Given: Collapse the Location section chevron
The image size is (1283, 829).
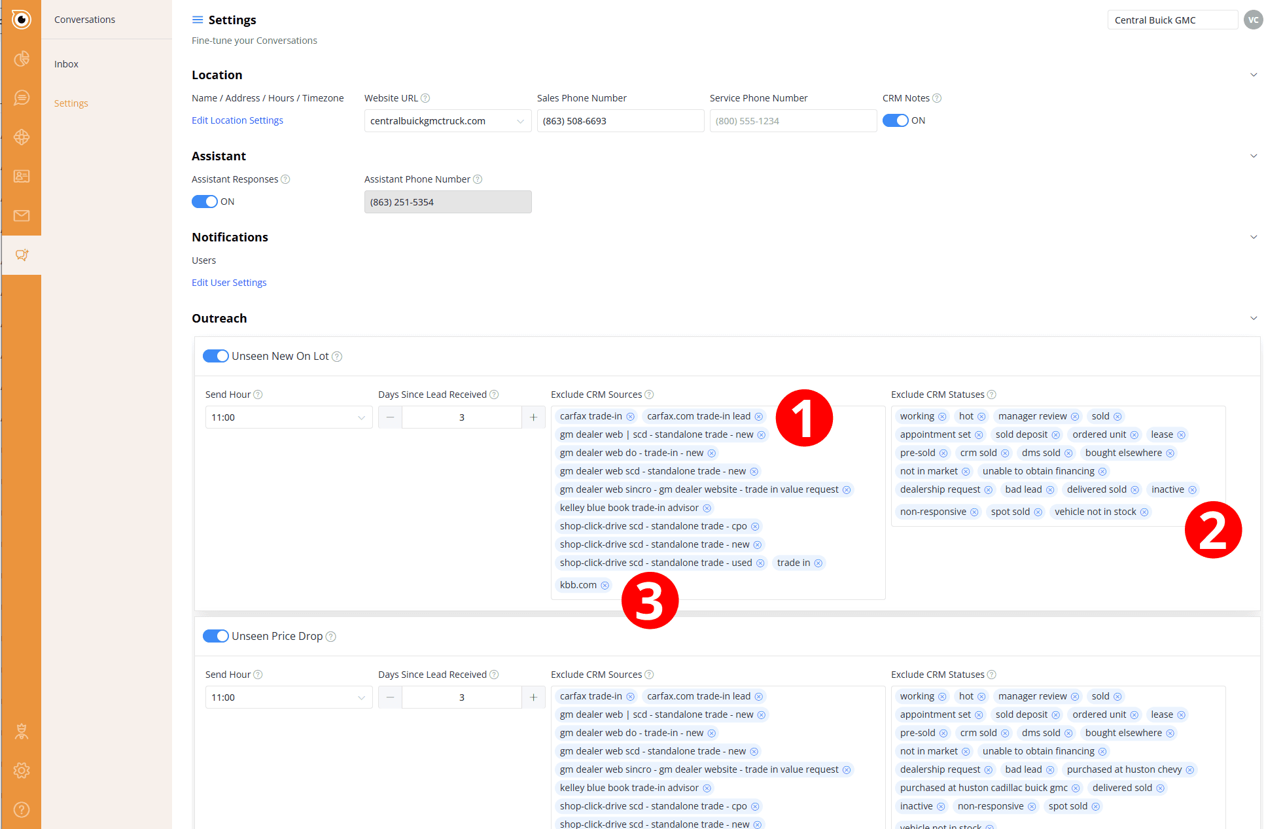Looking at the screenshot, I should click(1253, 75).
